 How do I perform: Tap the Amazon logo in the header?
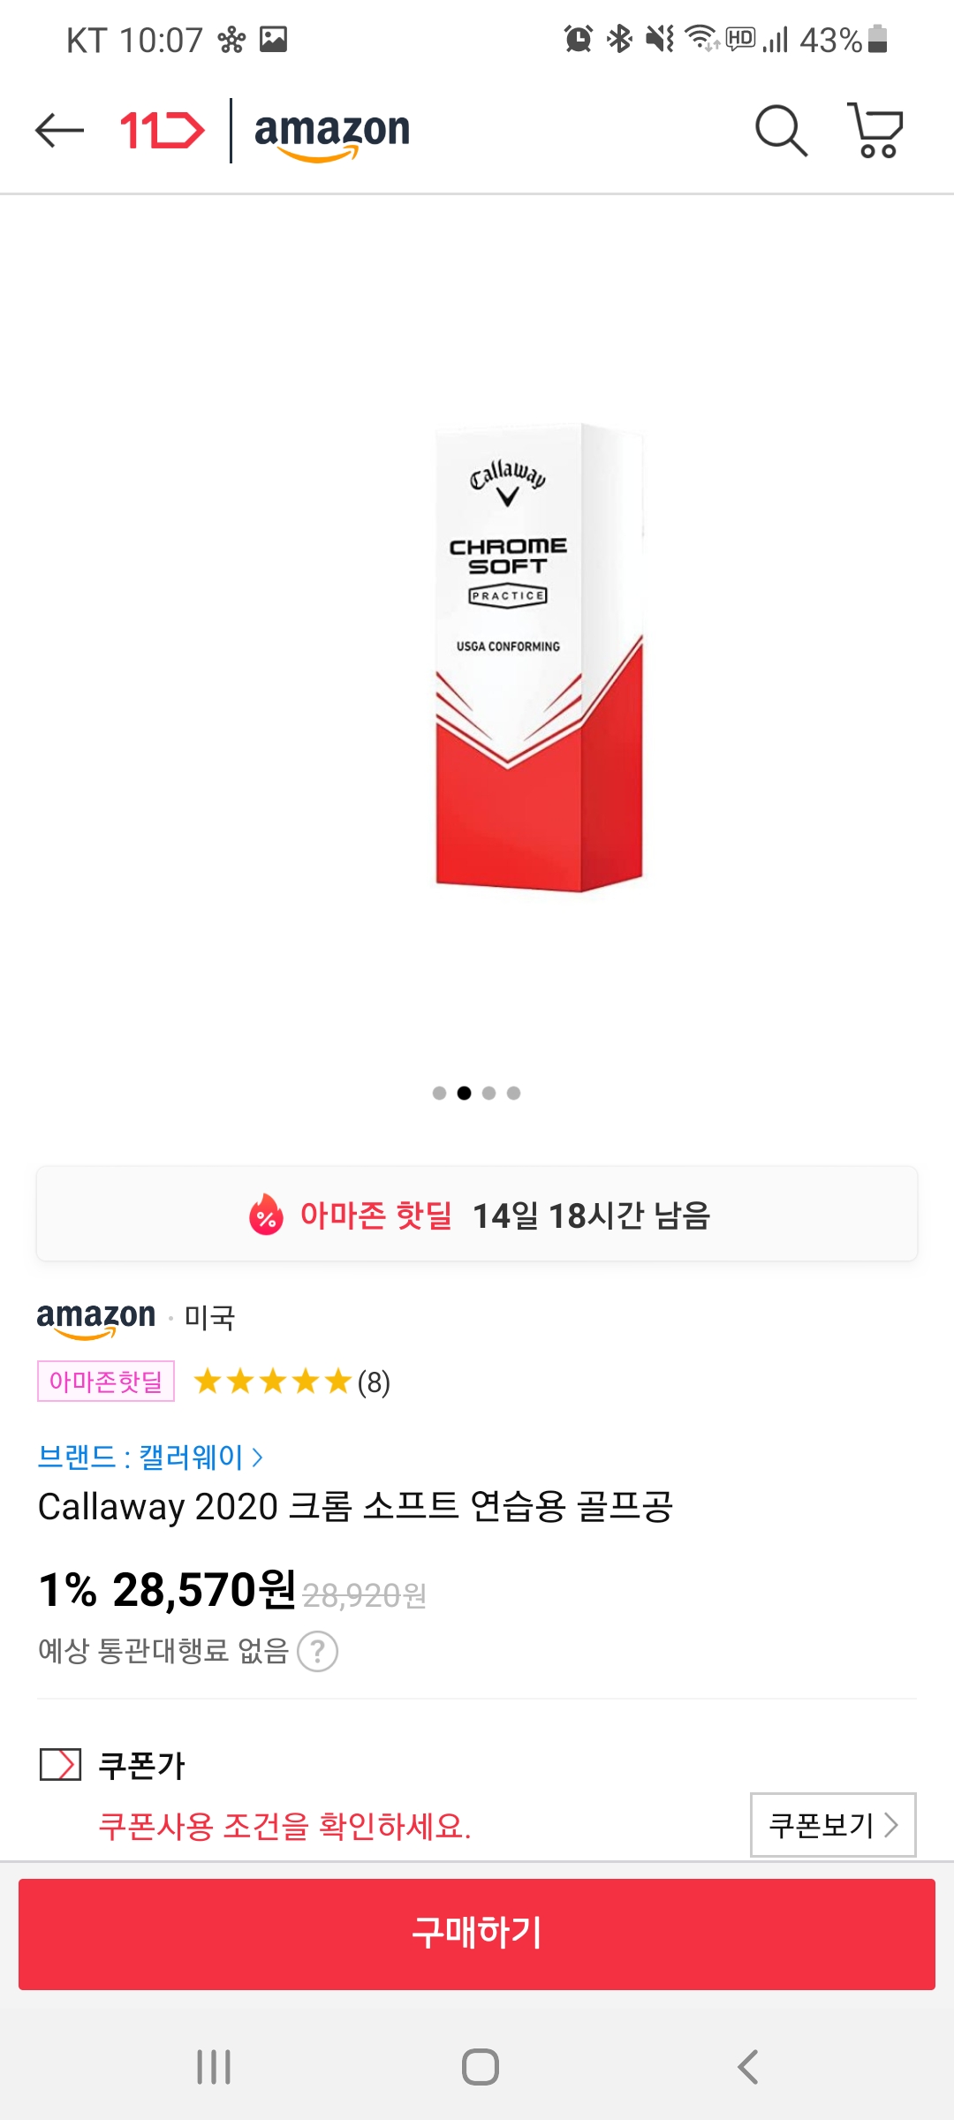pos(332,132)
